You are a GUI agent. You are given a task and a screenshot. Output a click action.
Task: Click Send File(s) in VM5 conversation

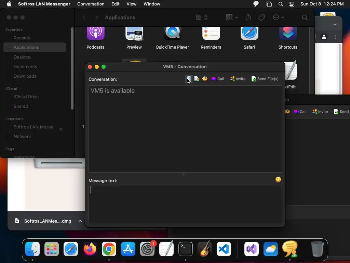pos(265,79)
